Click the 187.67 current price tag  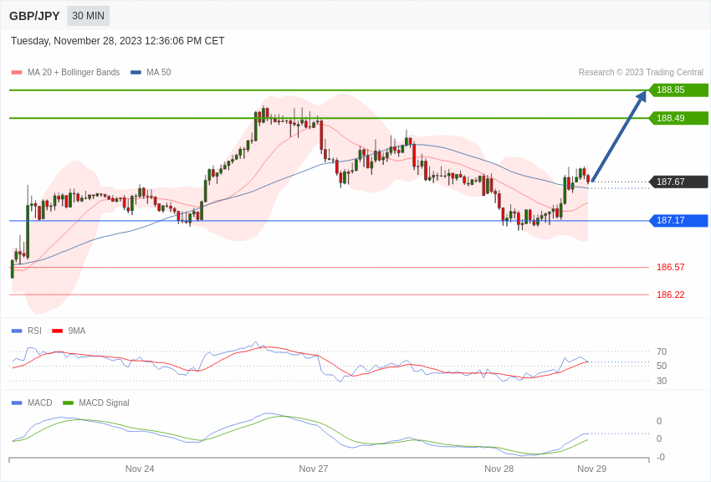[x=679, y=182]
